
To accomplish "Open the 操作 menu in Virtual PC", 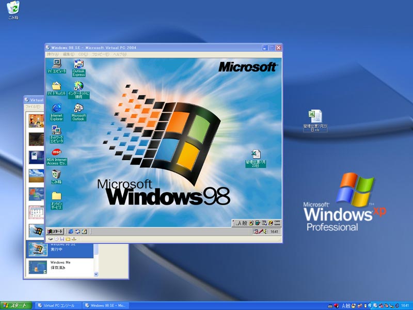I will pos(53,54).
